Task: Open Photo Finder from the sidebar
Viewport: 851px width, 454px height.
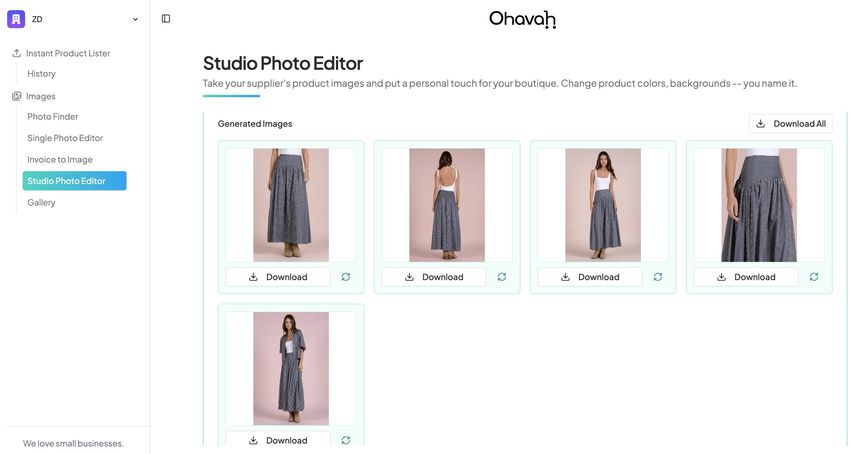Action: coord(53,117)
